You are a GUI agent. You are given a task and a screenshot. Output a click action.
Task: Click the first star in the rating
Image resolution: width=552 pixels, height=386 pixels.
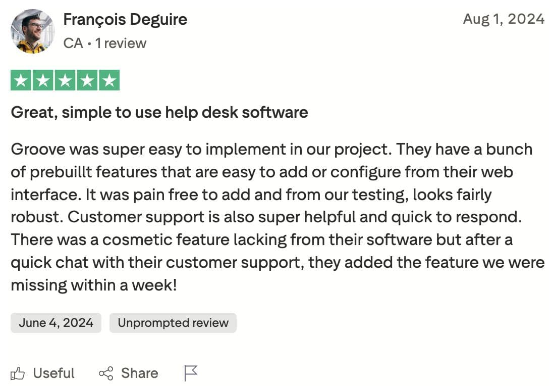click(x=20, y=79)
